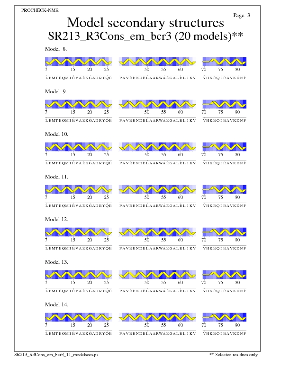Select the Model 10. label
This screenshot has height=375, width=290.
click(x=57, y=134)
